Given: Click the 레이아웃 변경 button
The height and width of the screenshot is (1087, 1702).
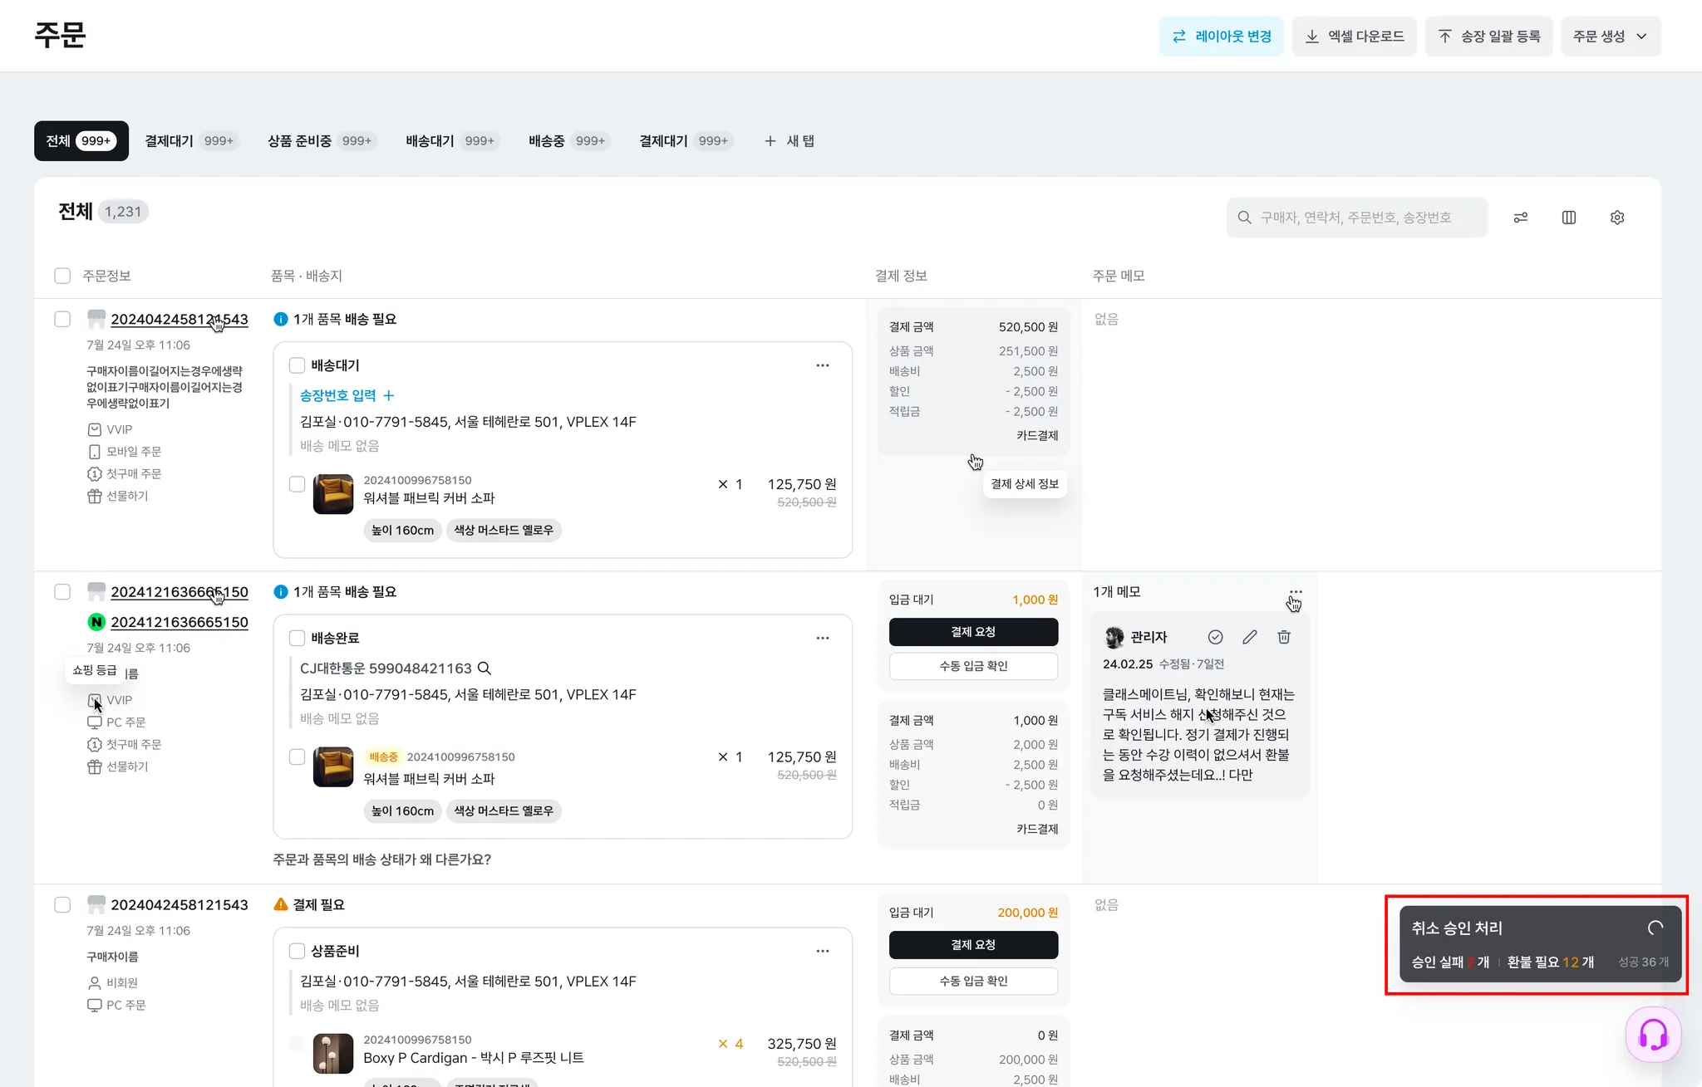Looking at the screenshot, I should 1221,37.
